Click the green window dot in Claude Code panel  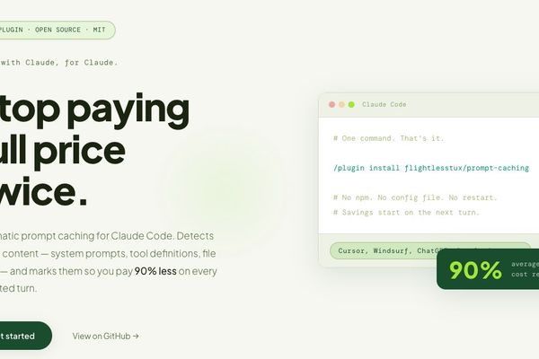[351, 104]
